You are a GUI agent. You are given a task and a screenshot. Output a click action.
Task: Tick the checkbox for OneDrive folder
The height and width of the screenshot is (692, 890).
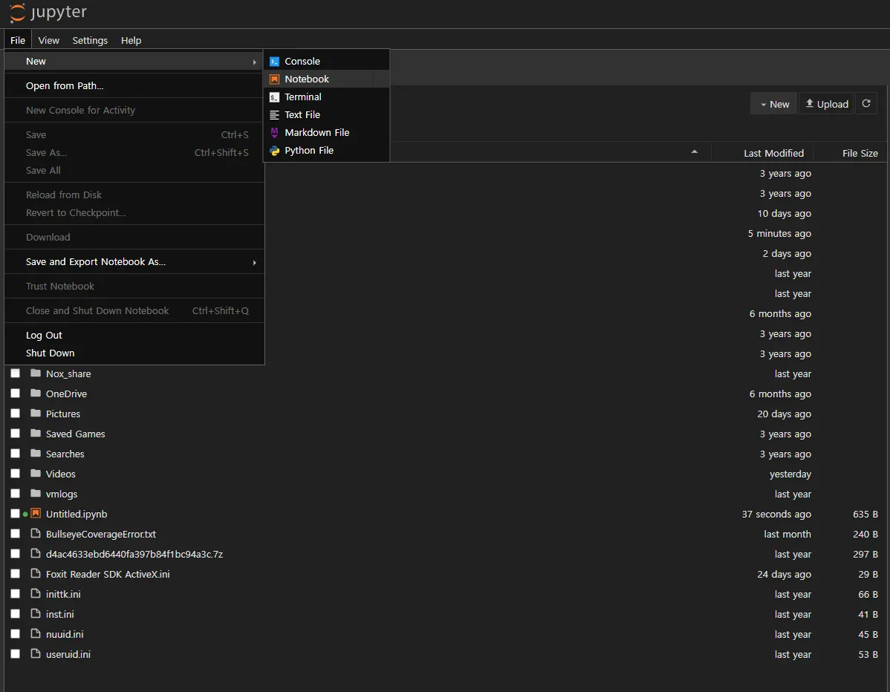coord(15,394)
